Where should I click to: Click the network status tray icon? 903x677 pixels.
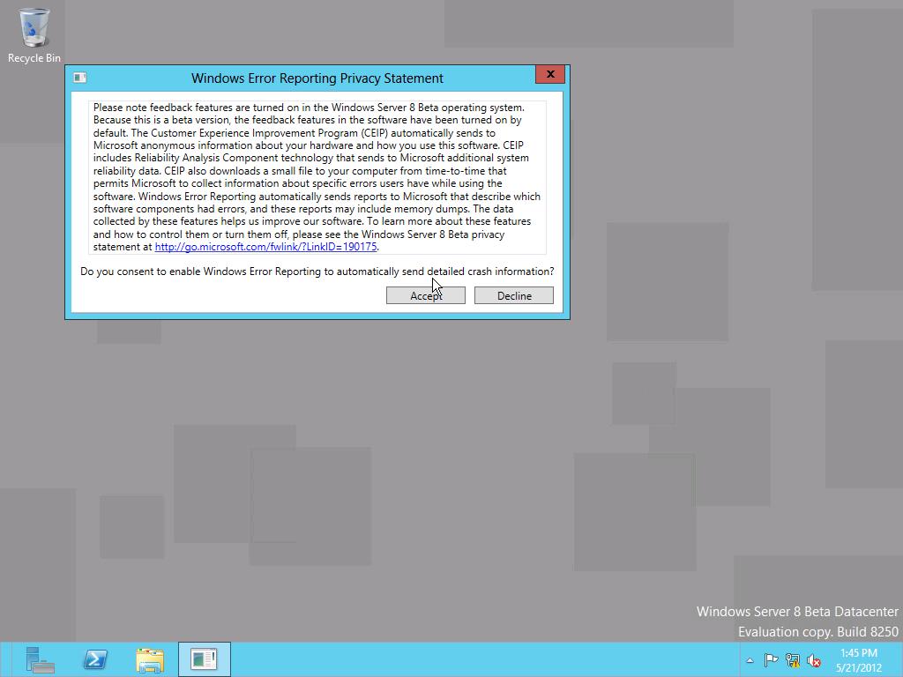(793, 660)
